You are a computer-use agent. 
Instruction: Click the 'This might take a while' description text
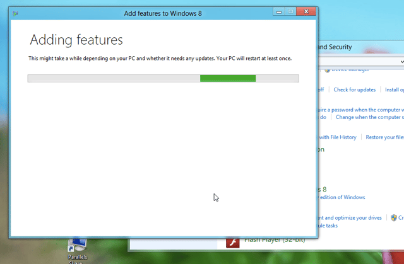click(x=160, y=59)
